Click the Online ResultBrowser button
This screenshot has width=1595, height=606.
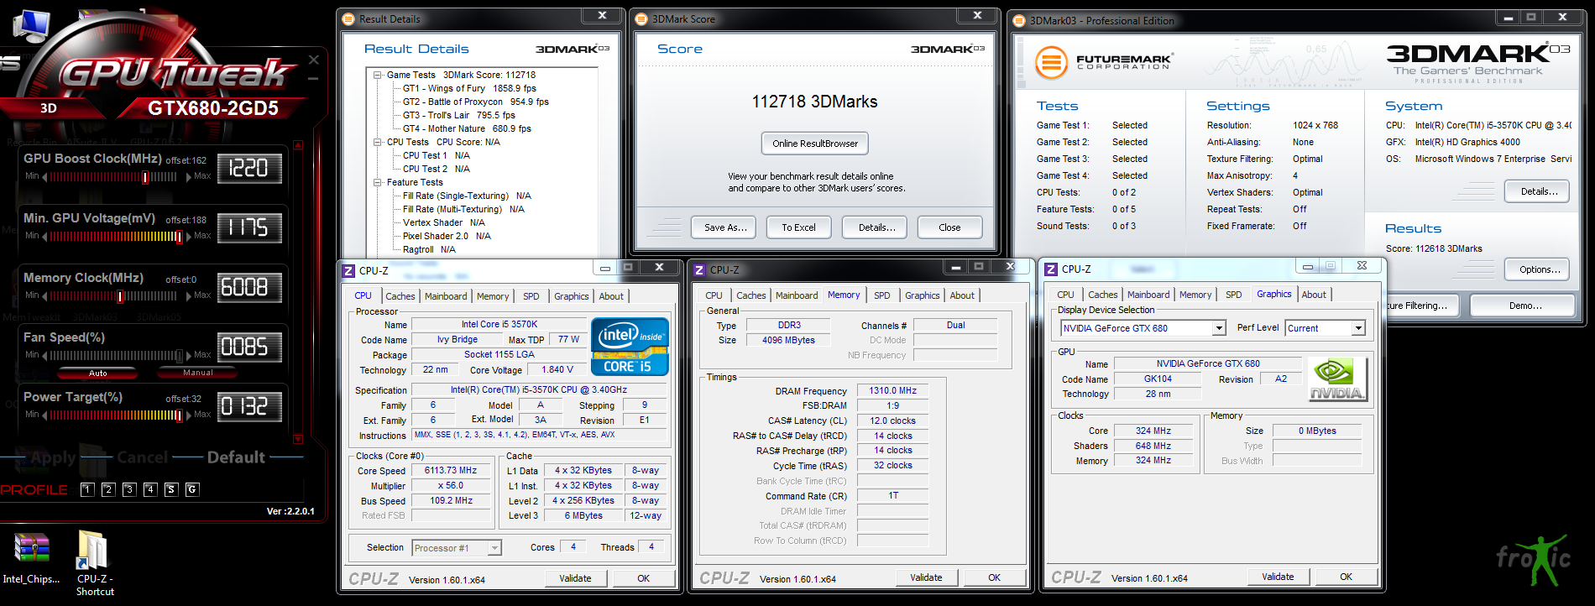[x=815, y=144]
